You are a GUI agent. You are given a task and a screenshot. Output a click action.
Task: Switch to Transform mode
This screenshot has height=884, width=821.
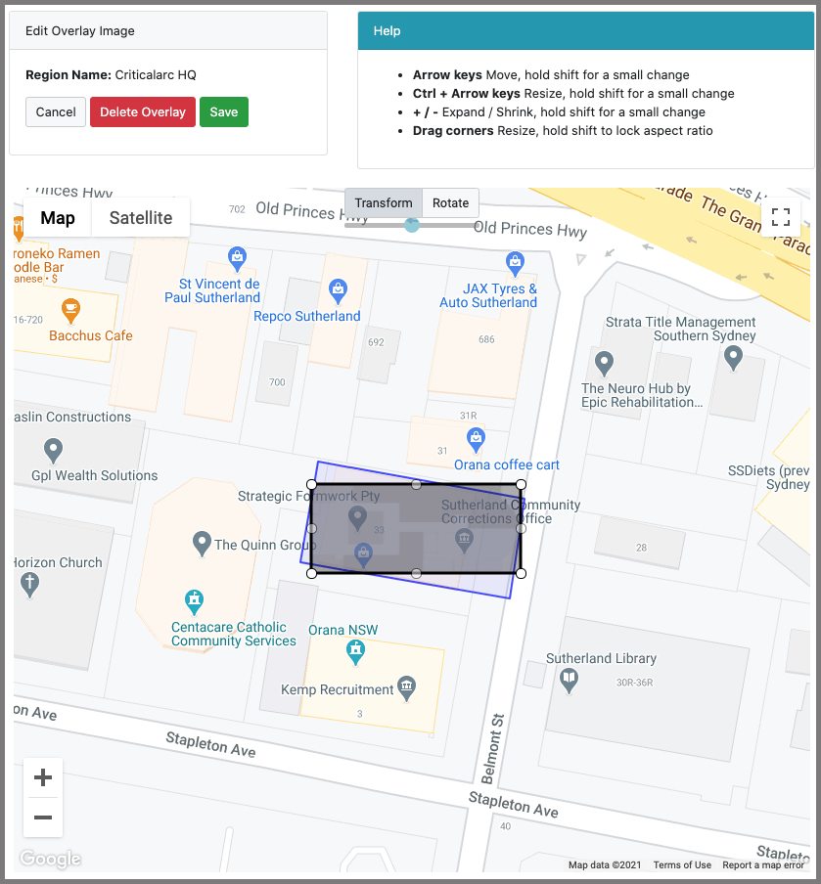click(384, 203)
